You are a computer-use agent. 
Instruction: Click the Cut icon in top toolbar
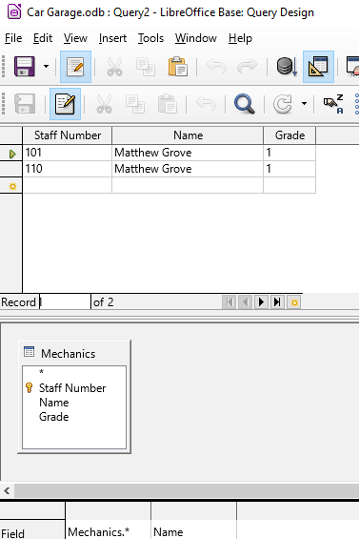click(114, 67)
